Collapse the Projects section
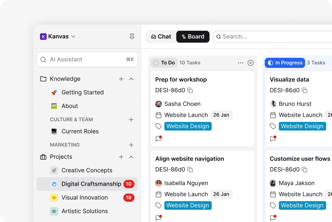The height and width of the screenshot is (222, 332). (x=131, y=157)
